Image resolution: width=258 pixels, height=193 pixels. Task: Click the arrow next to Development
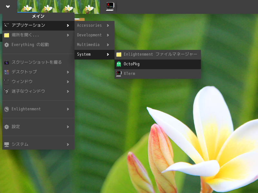[108, 35]
